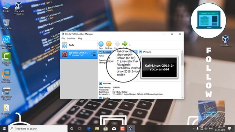The image size is (235, 132).
Task: Click the taskbar search box
Action: 38,129
